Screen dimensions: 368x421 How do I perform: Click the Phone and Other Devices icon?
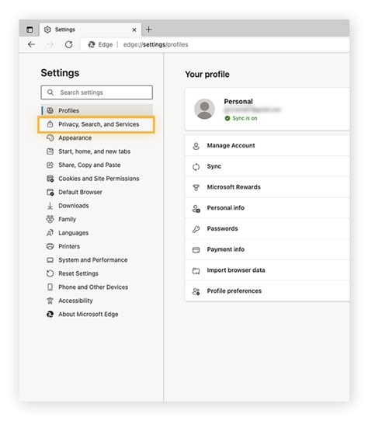tap(50, 287)
